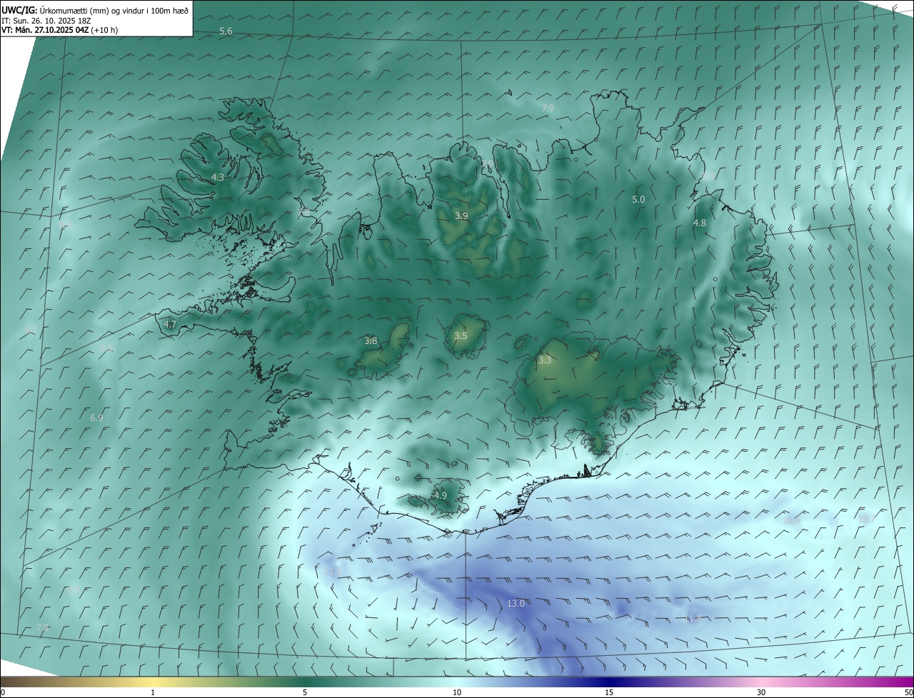Click the 5.6 value label
914x698 pixels.
(226, 31)
